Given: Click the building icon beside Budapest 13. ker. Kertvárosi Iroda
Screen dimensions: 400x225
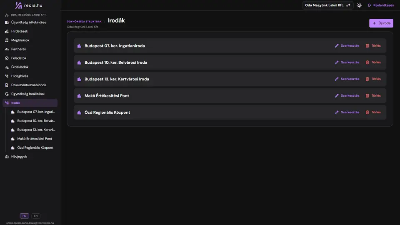Looking at the screenshot, I should (79, 79).
